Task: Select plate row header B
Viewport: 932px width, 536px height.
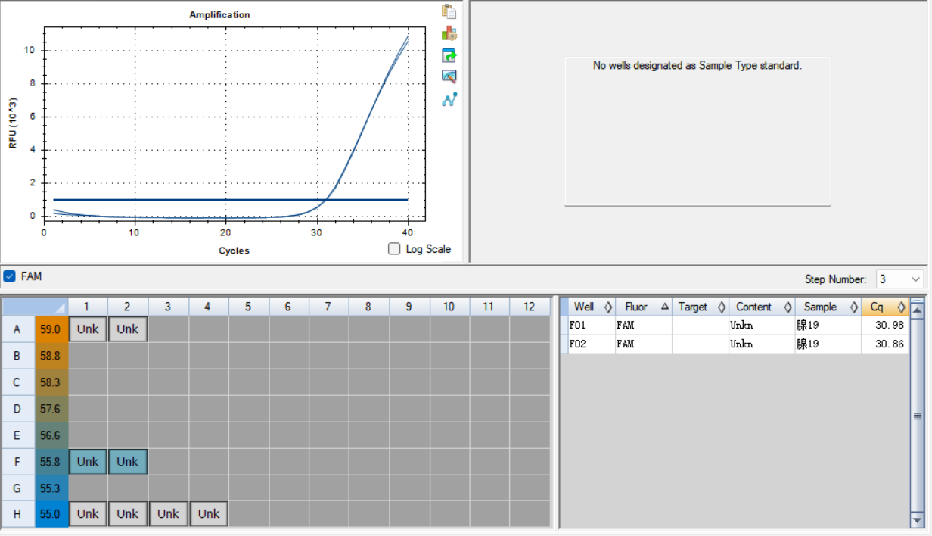Action: pos(17,355)
